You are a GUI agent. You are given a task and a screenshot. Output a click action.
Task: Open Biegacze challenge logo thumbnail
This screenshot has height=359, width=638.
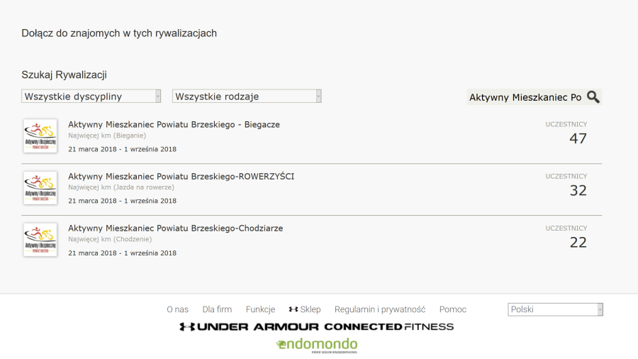[x=40, y=136]
